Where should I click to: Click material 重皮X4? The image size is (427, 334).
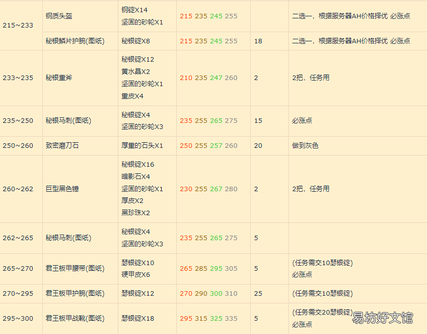coord(132,96)
